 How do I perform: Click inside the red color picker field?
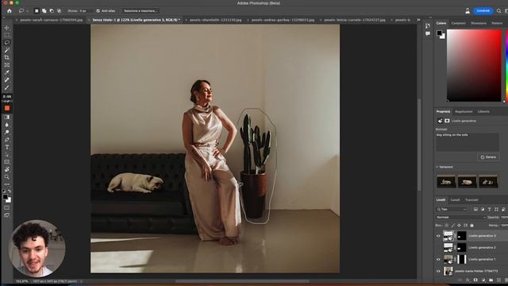pyautogui.click(x=474, y=65)
